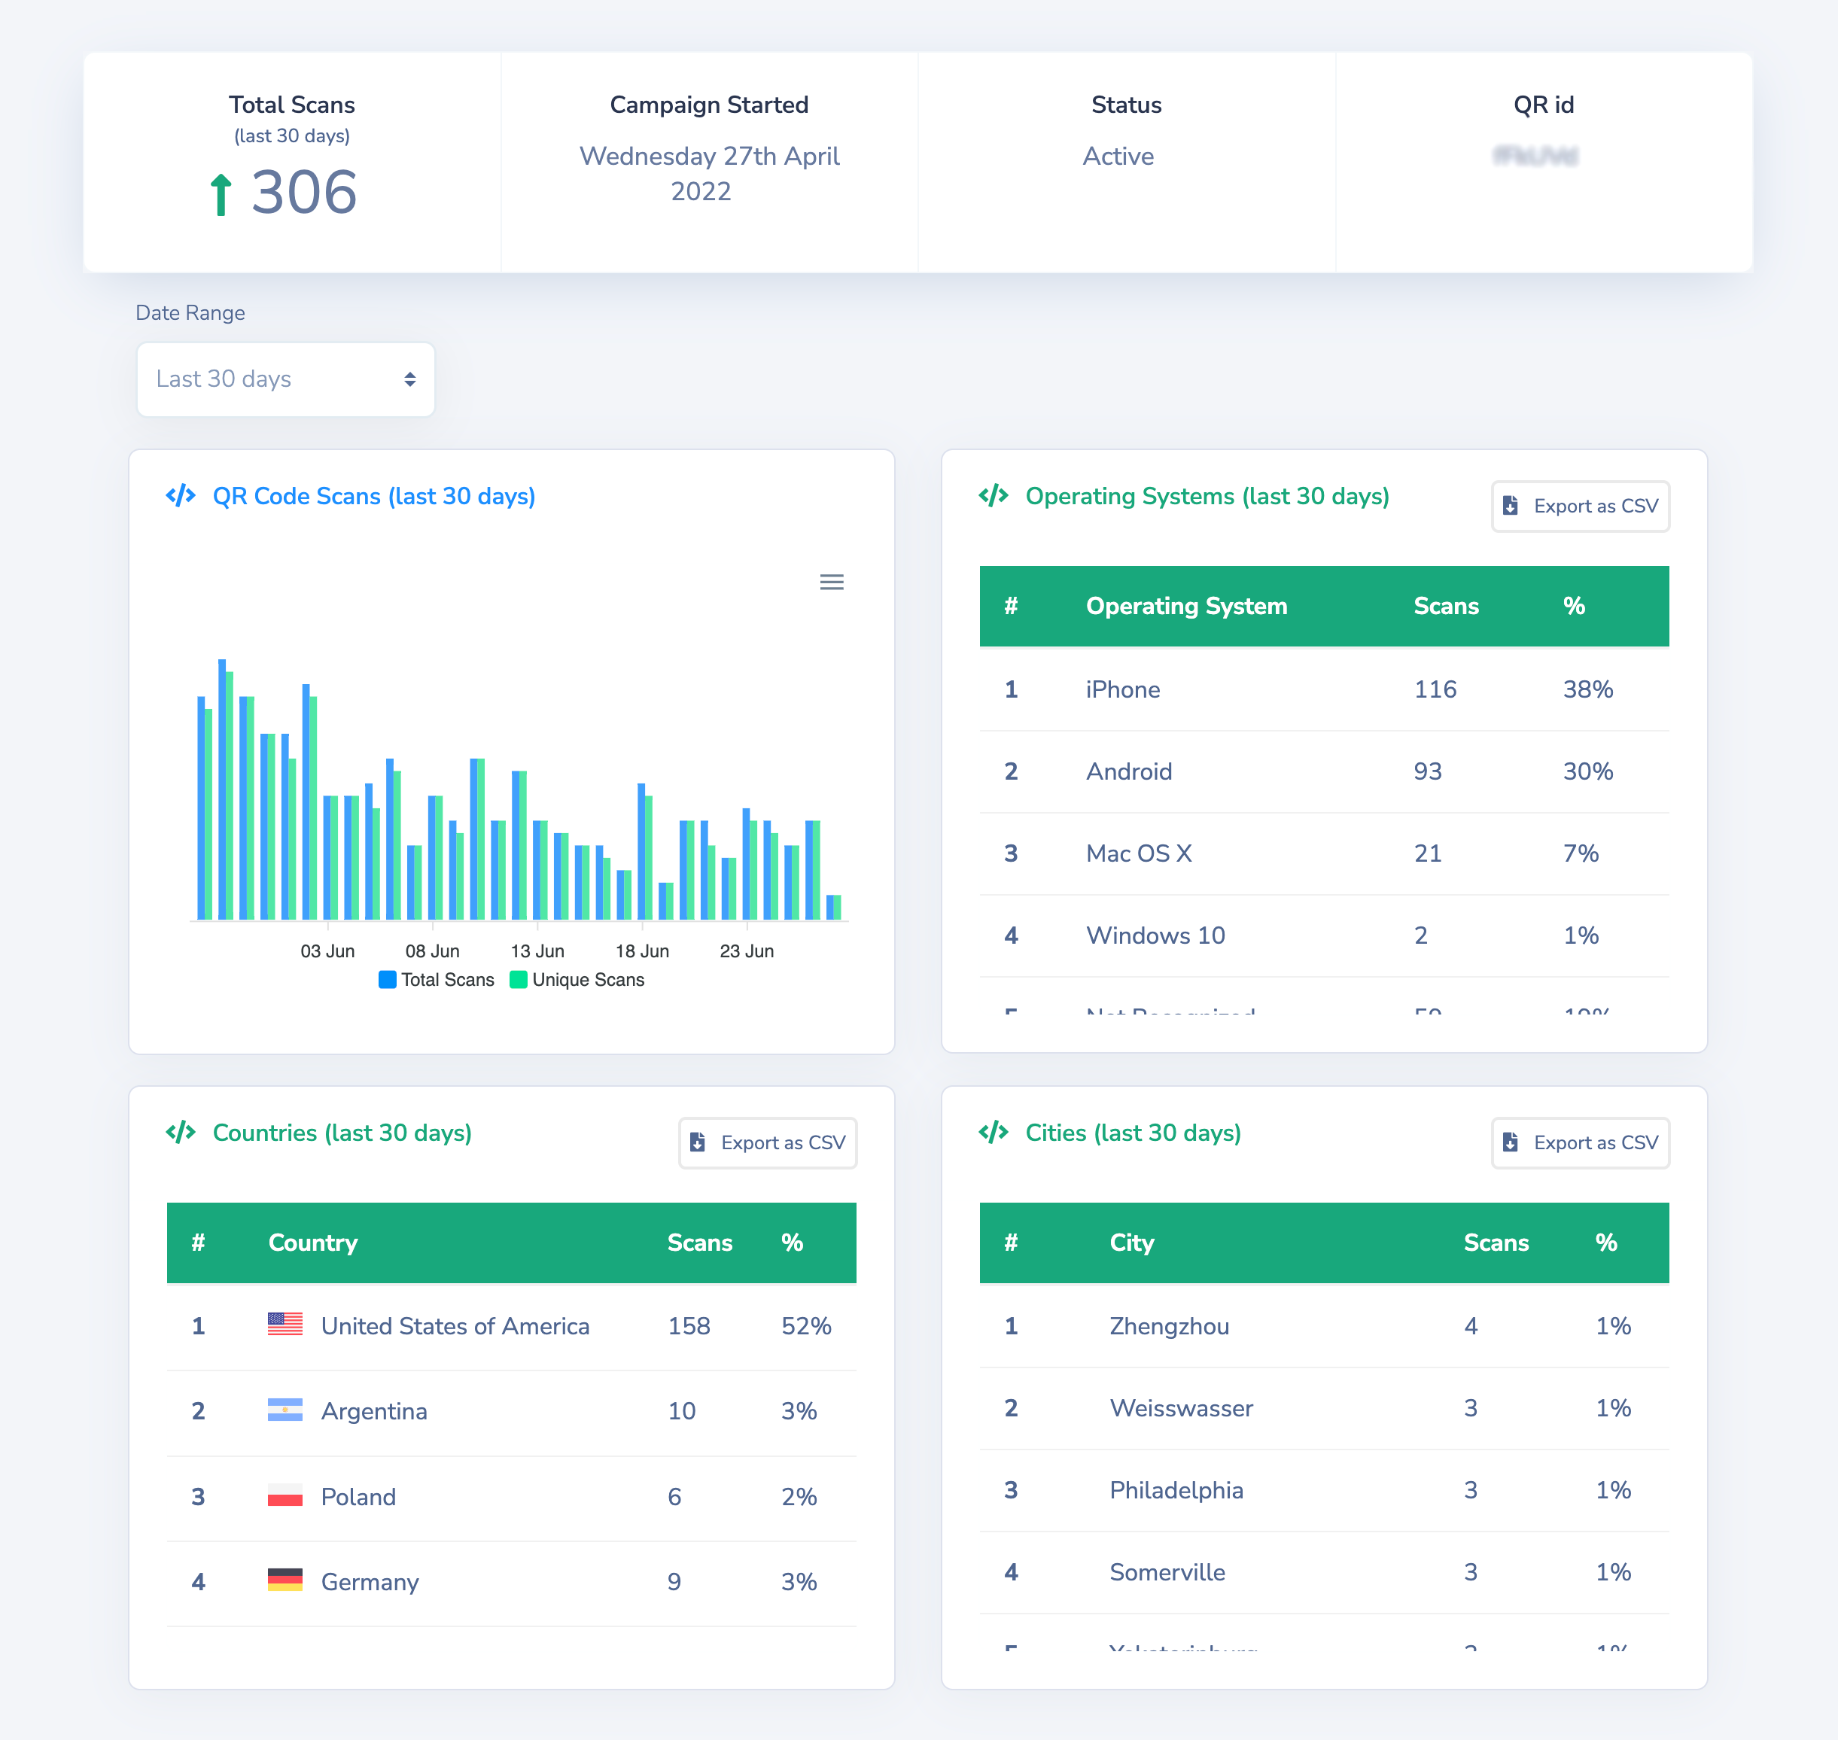Screen dimensions: 1838x1740
Task: Select the iPhone row
Action: 1324,689
